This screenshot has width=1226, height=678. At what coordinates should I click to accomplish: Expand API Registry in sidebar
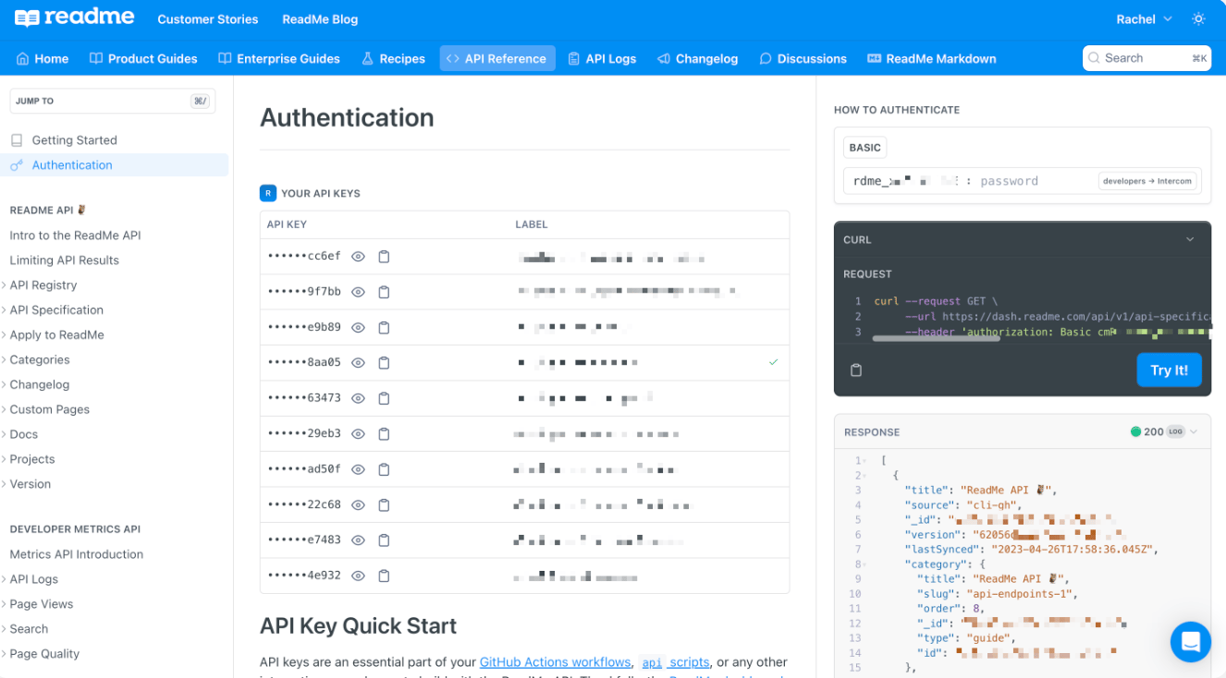click(x=43, y=285)
